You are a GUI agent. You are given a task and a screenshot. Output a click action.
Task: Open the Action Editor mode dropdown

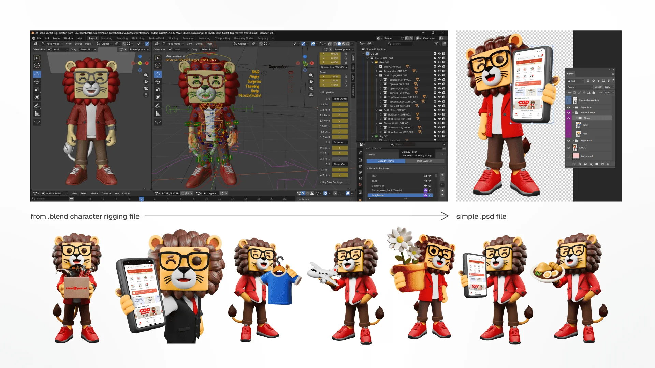pyautogui.click(x=55, y=193)
